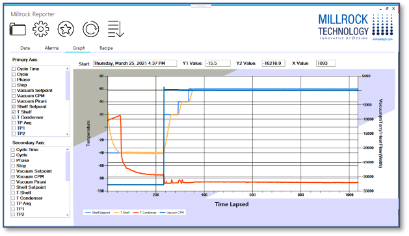Check Step on Secondary Axis

click(13, 166)
